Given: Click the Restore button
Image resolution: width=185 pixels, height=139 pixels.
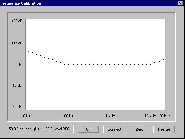Looking at the screenshot, I should 164,129.
